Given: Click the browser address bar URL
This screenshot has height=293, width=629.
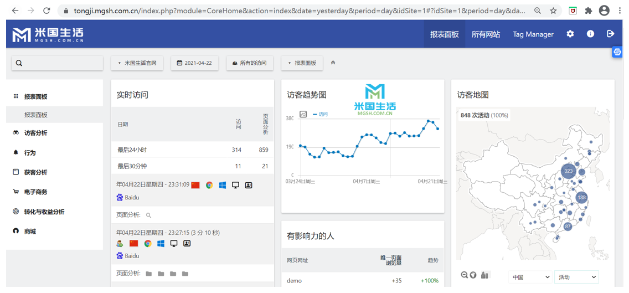Looking at the screenshot, I should (300, 11).
